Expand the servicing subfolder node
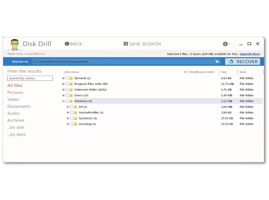The image size is (269, 200). (68, 124)
